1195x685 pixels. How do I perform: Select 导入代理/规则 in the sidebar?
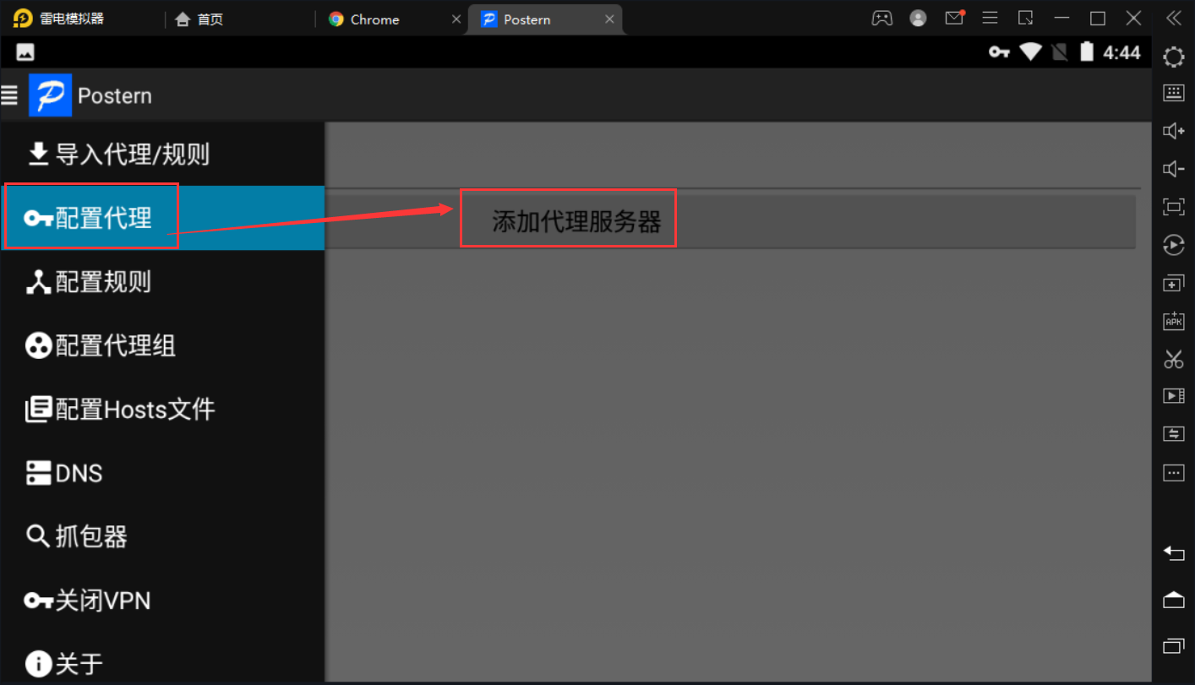click(x=162, y=155)
